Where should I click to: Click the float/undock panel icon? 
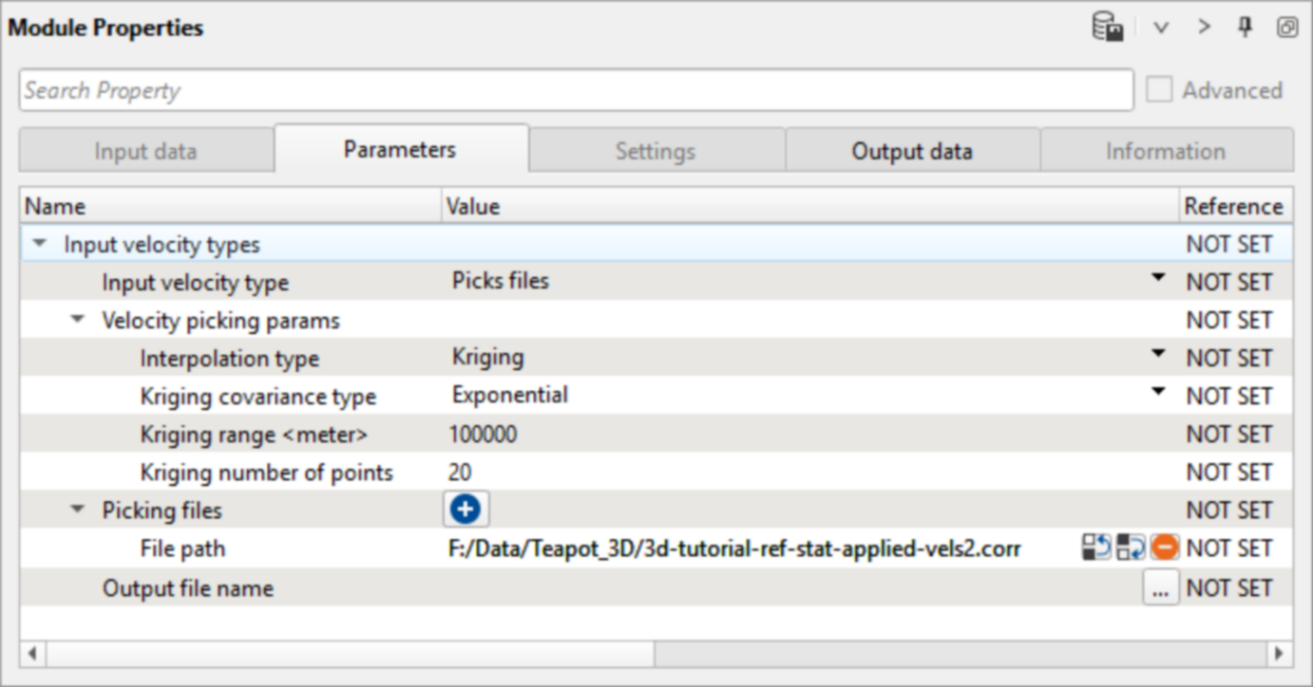(1286, 28)
